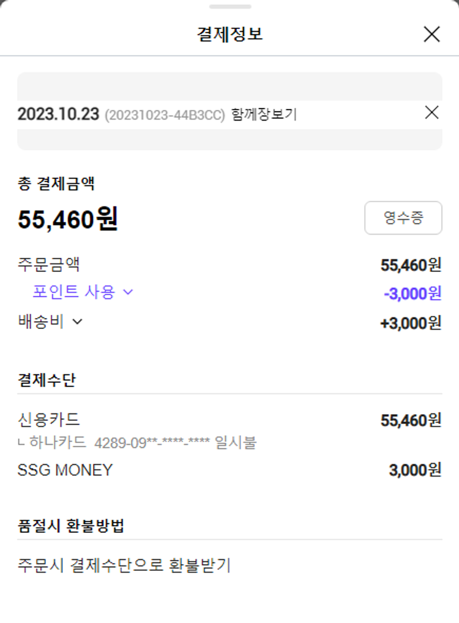This screenshot has width=459, height=623.
Task: Click 주문시 결제수단으로 환불받기 refund option
Action: point(124,565)
